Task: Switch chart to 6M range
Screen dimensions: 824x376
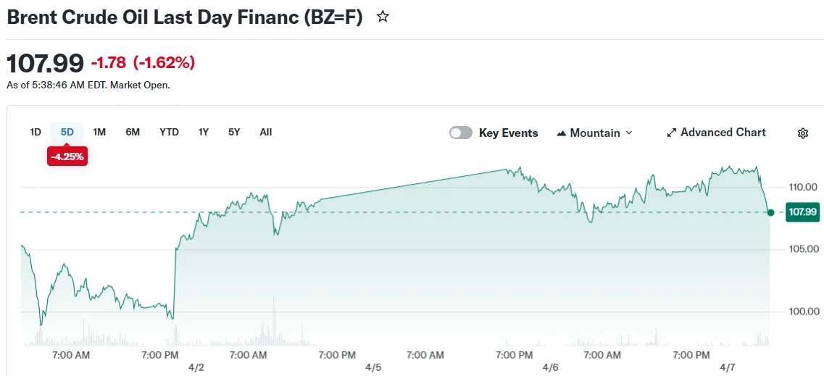Action: 133,132
